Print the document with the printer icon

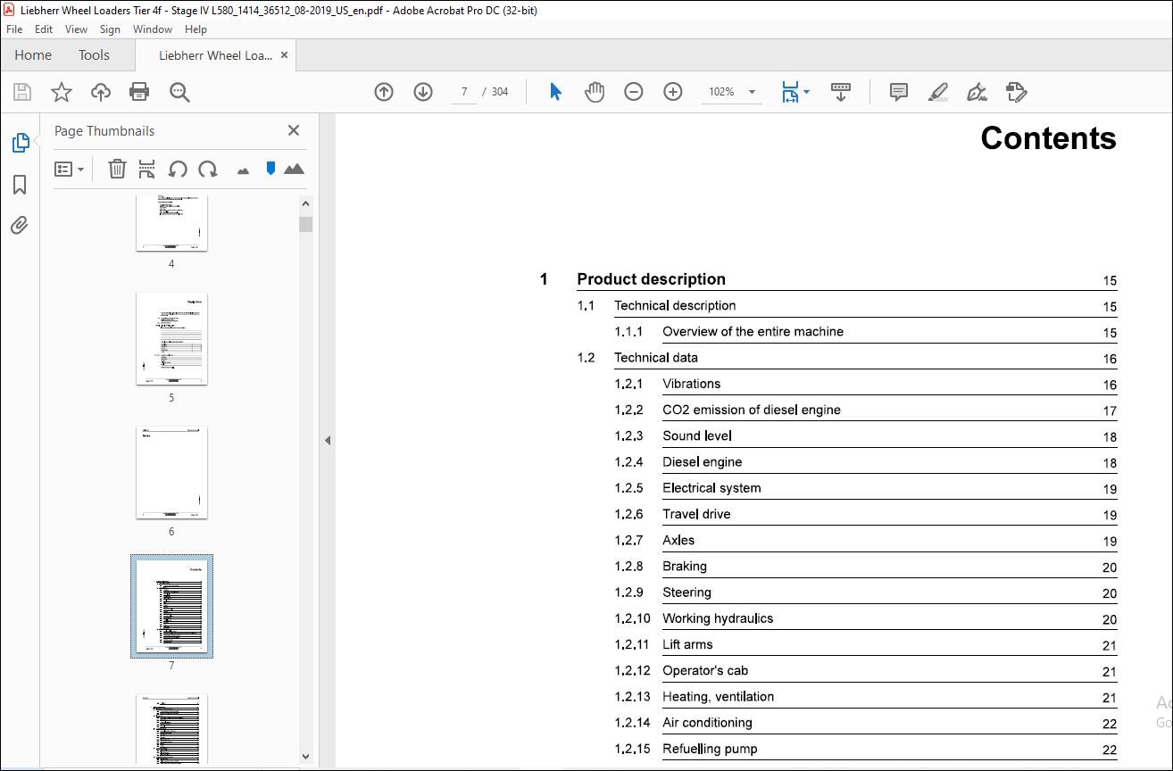tap(139, 92)
